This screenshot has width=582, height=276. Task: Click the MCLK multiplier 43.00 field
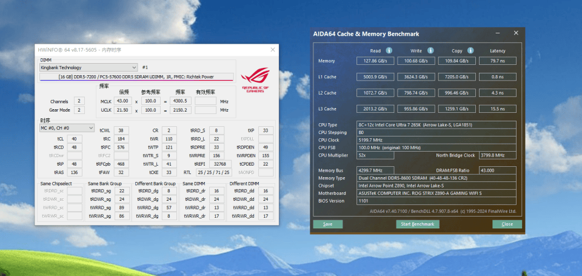[x=123, y=101]
